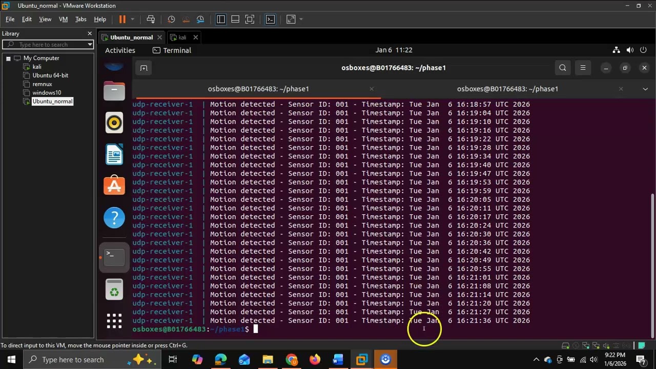Open the terminal hamburger menu
Screen dimensions: 656x369
click(583, 68)
